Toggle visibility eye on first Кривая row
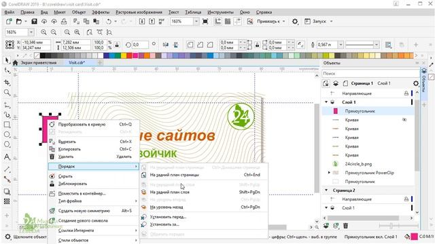 (404, 120)
